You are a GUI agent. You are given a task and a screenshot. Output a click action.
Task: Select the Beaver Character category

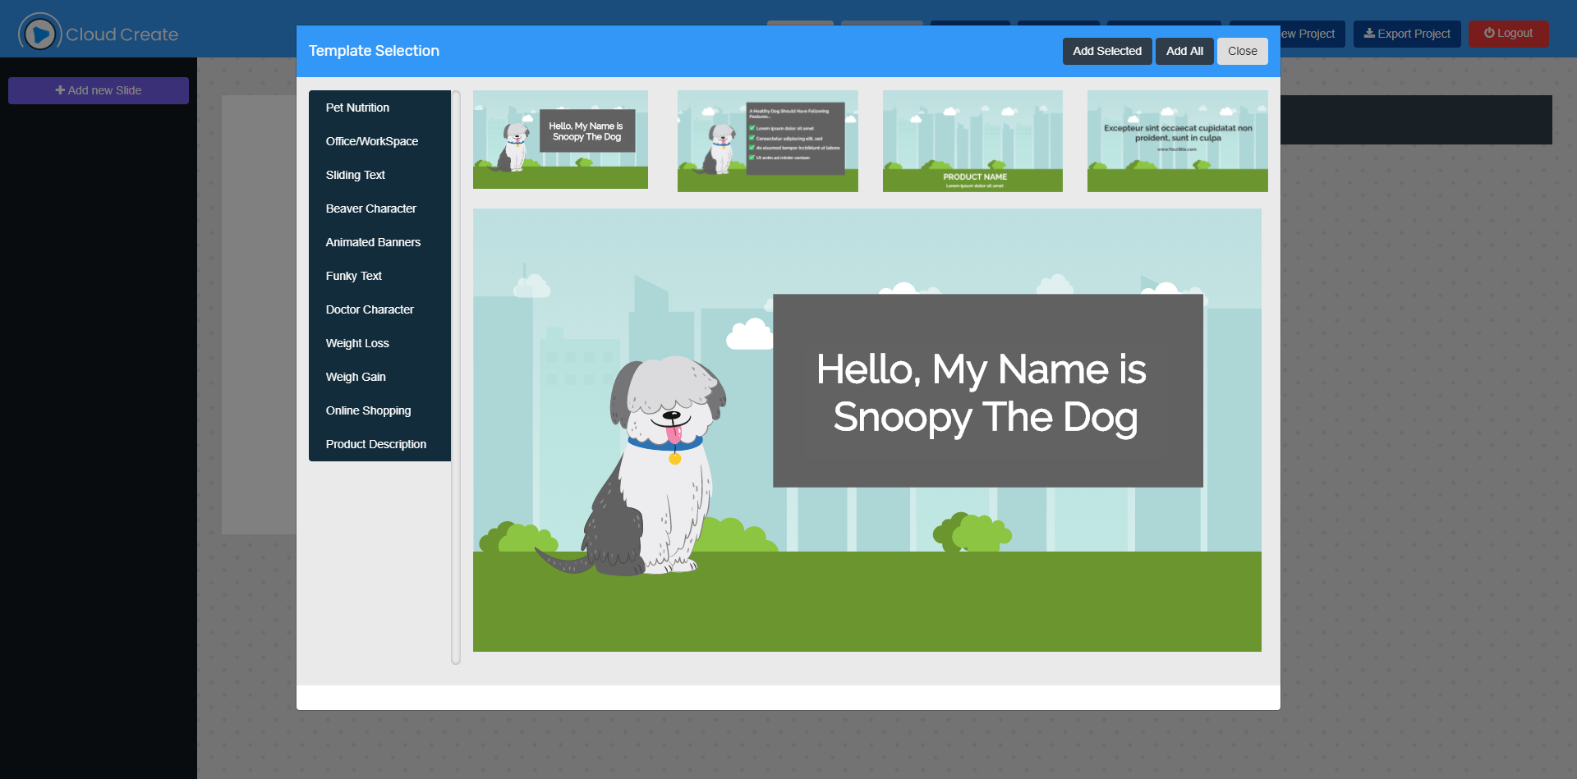pos(370,208)
